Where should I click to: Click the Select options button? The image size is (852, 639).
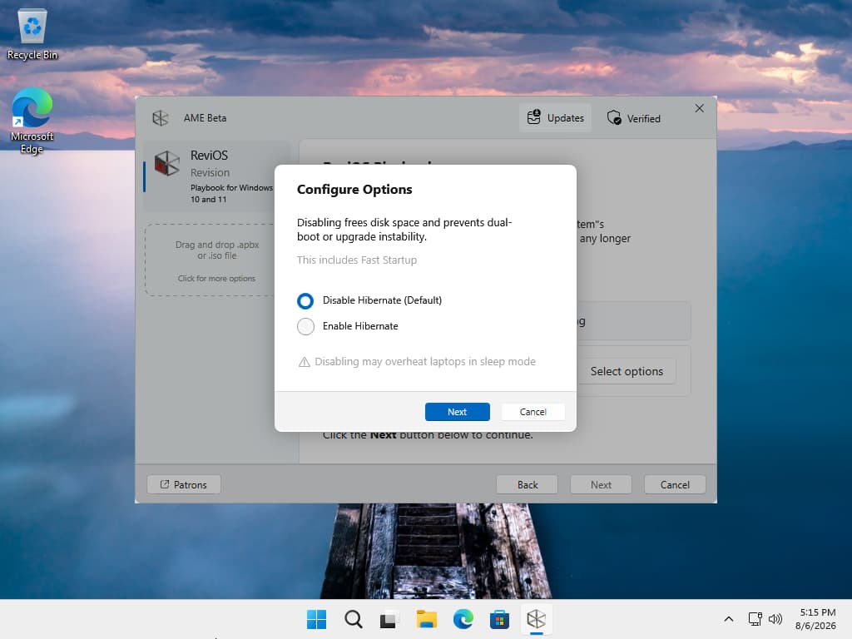tap(627, 371)
